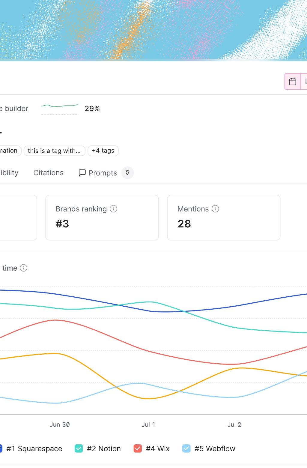Click the "29%" value
Image resolution: width=307 pixels, height=468 pixels.
(92, 109)
